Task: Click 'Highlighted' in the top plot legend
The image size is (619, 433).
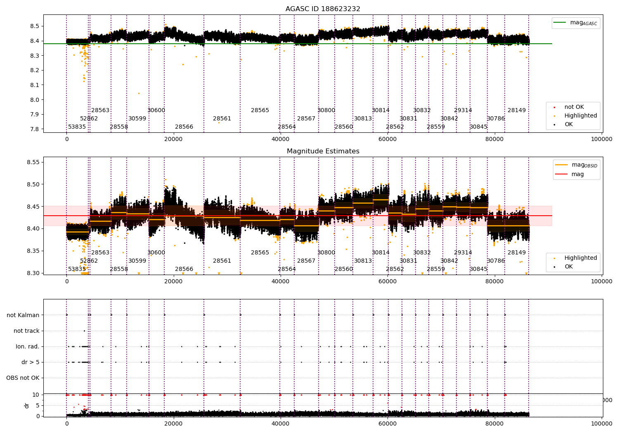Action: (581, 116)
